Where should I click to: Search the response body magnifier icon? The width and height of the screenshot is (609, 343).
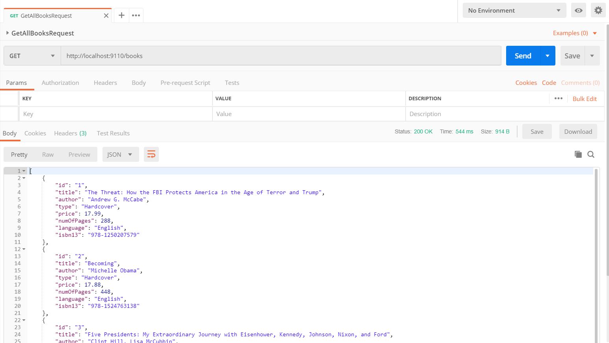(590, 154)
